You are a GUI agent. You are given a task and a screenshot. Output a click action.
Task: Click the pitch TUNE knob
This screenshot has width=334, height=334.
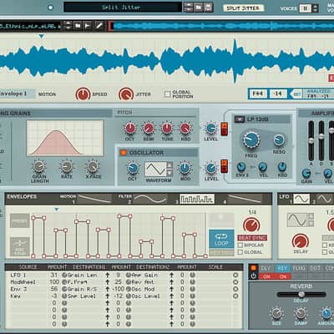pos(167,129)
